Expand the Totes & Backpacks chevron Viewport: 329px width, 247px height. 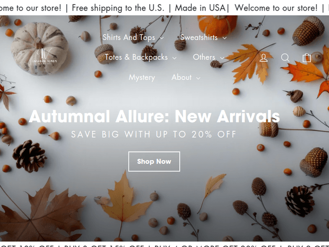[x=174, y=58]
